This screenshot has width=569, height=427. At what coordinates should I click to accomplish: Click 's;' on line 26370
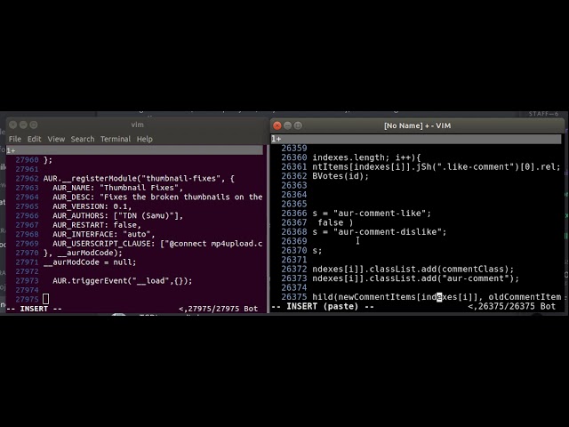point(317,251)
